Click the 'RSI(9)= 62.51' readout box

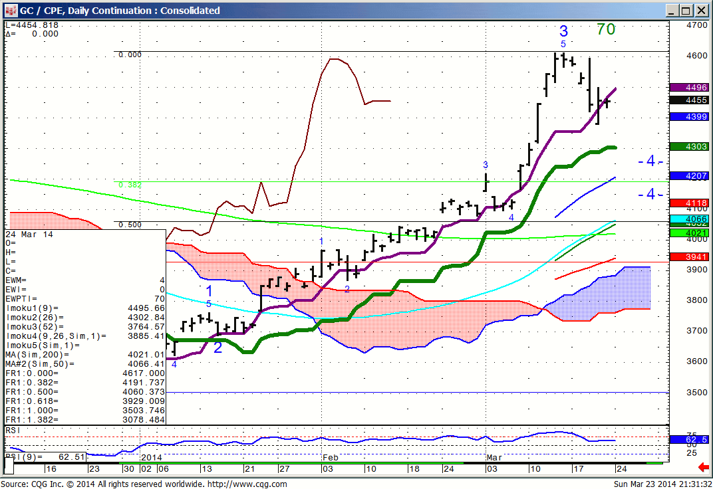click(x=45, y=456)
